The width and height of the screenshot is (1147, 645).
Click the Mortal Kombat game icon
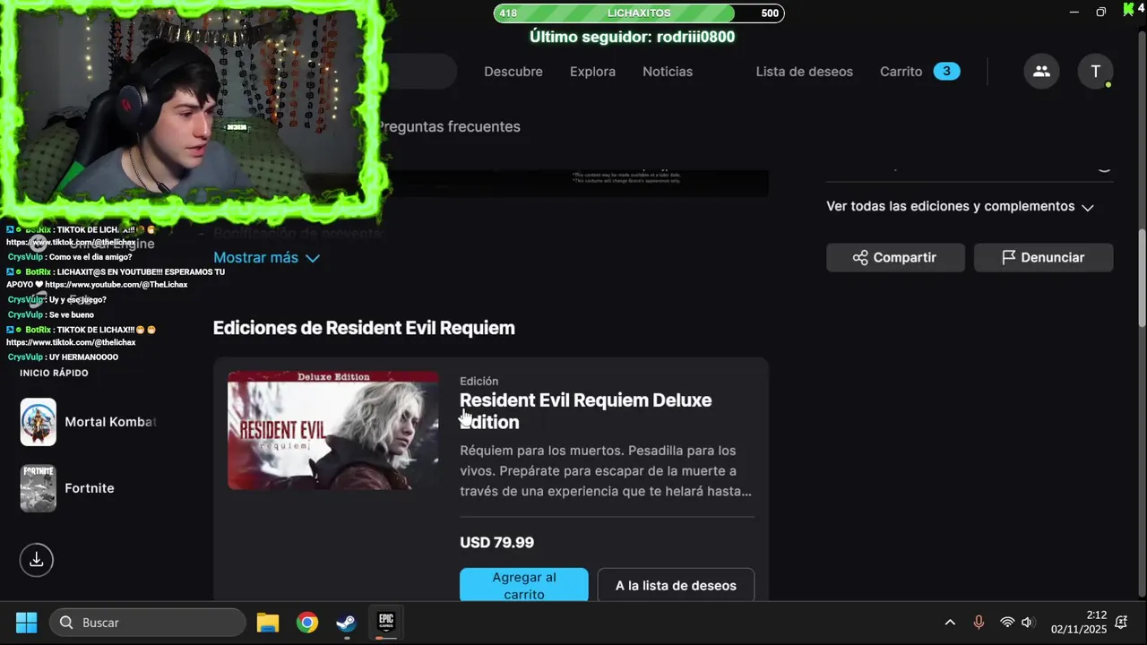click(39, 422)
